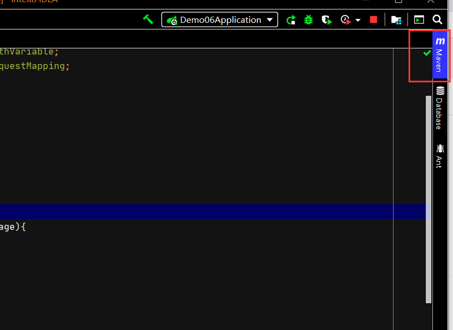This screenshot has width=453, height=330.
Task: Click the code line ending with age){
Action: coord(13,226)
